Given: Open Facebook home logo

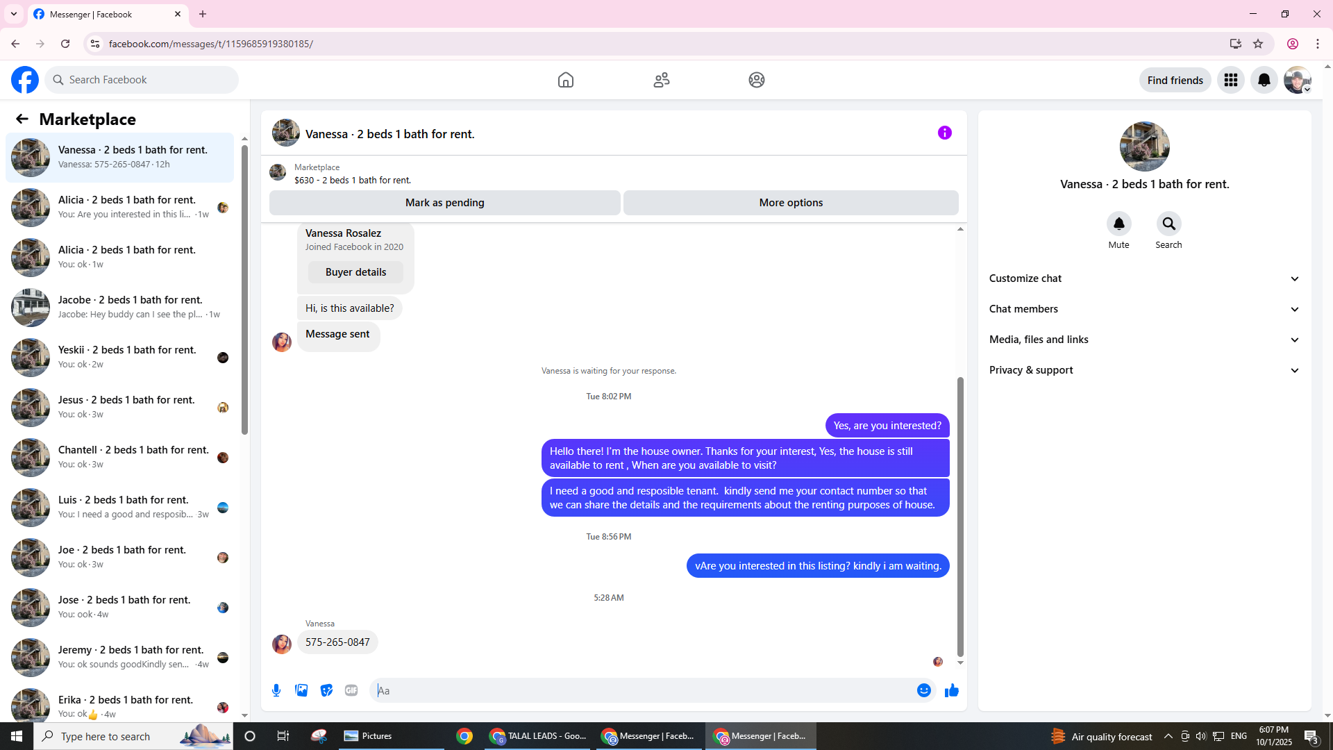Looking at the screenshot, I should tap(25, 80).
